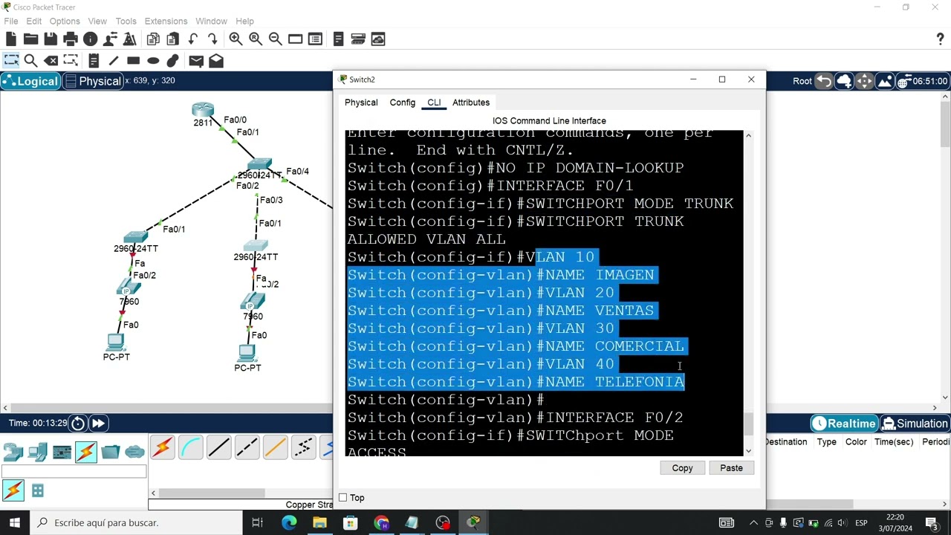
Task: Click the Paste button in CLI
Action: click(731, 468)
